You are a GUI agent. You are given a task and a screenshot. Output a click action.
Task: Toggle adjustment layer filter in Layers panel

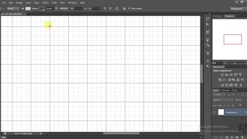[x=234, y=95]
